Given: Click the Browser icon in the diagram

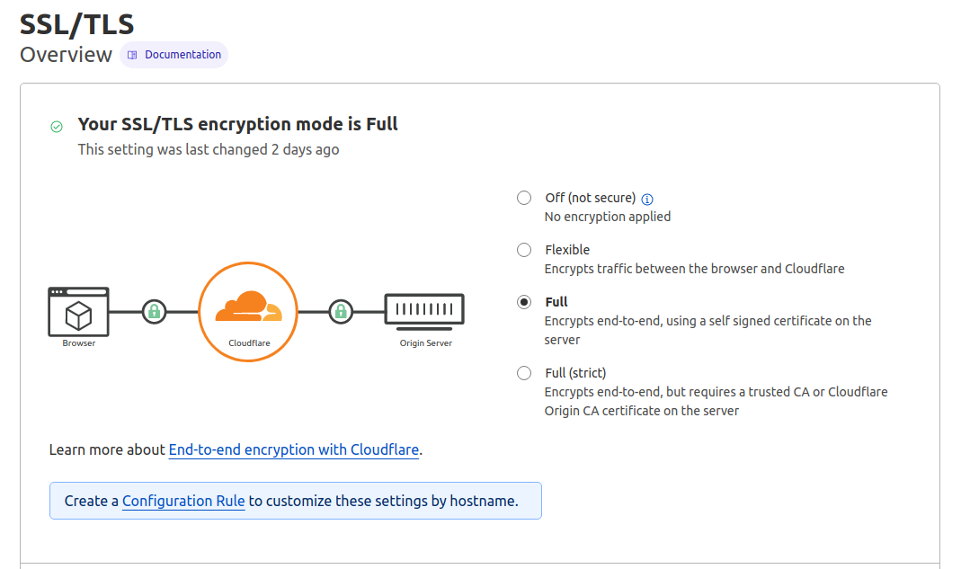Looking at the screenshot, I should pyautogui.click(x=78, y=311).
